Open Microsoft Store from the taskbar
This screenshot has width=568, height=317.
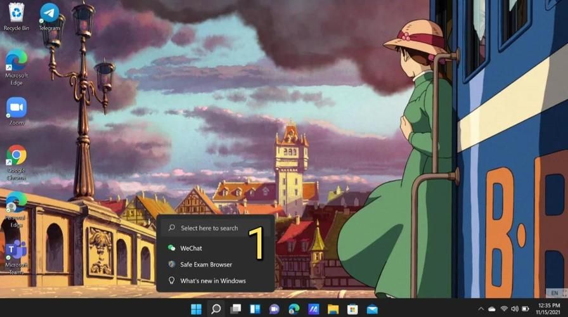tap(352, 309)
